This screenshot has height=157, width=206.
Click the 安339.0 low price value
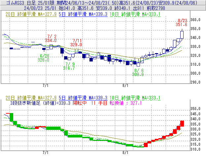coord(104,8)
